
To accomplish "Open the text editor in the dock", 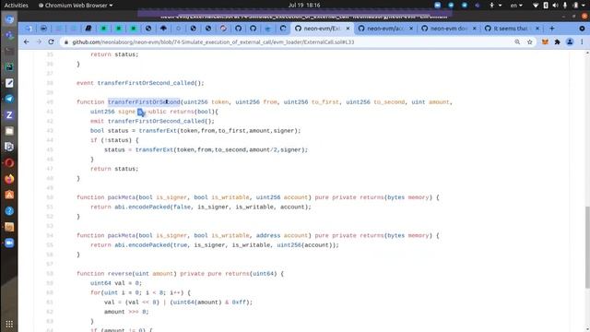I will point(9,83).
